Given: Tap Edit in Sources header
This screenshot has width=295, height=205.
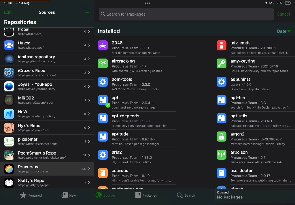Looking at the screenshot, I should [8, 12].
